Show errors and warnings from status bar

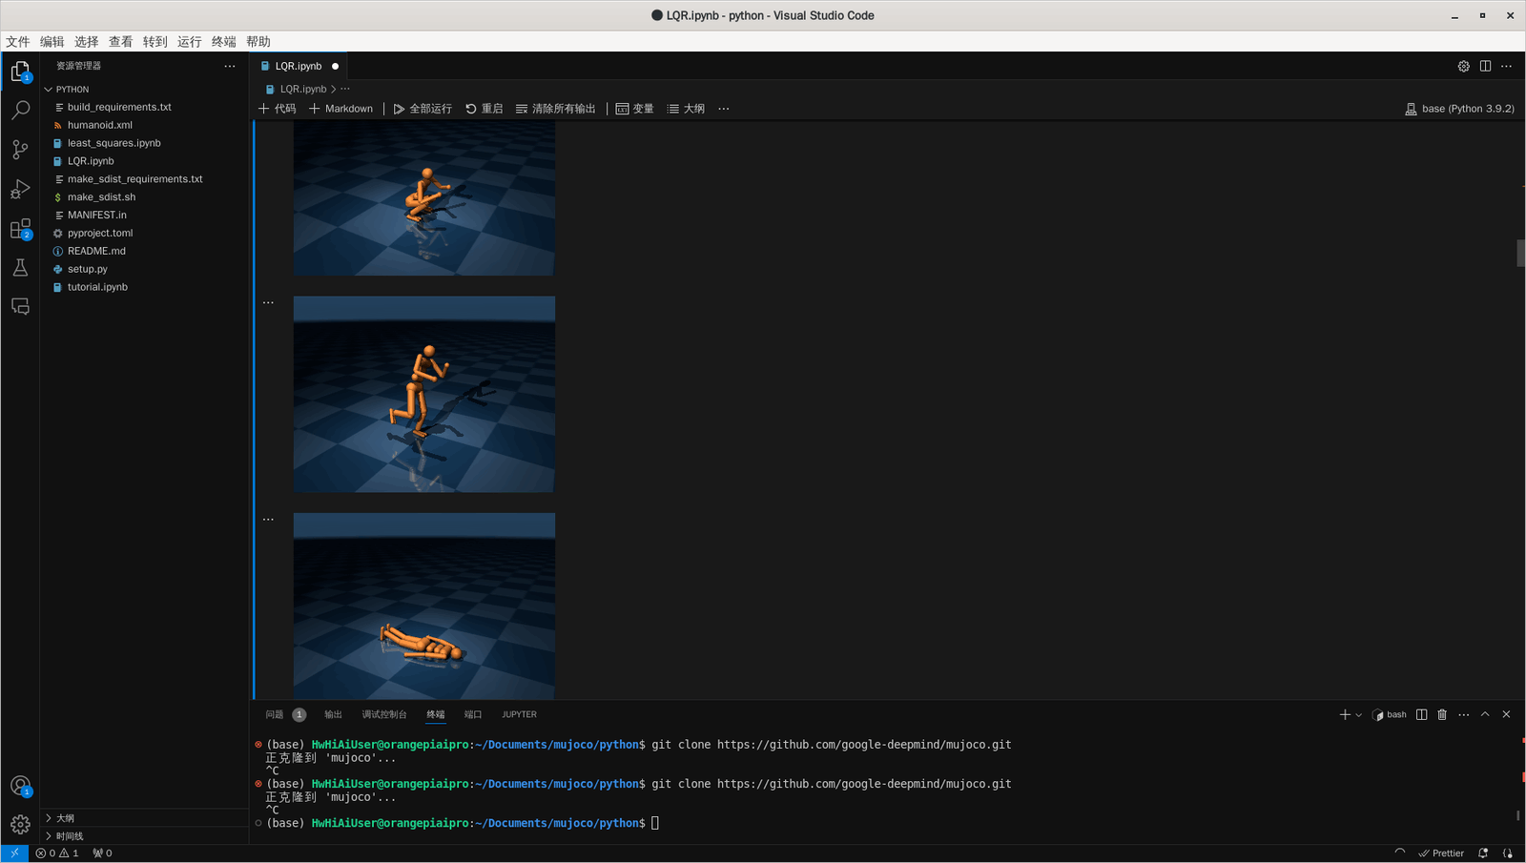click(x=57, y=853)
